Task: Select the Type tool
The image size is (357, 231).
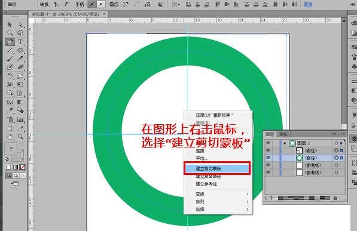Action: pyautogui.click(x=20, y=42)
